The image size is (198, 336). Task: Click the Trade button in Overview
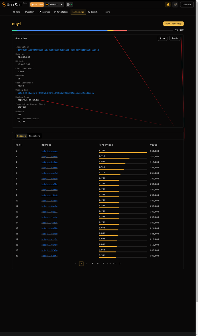point(175,38)
